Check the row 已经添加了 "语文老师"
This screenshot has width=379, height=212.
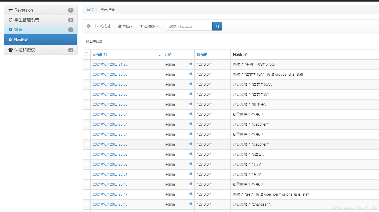pos(87,94)
